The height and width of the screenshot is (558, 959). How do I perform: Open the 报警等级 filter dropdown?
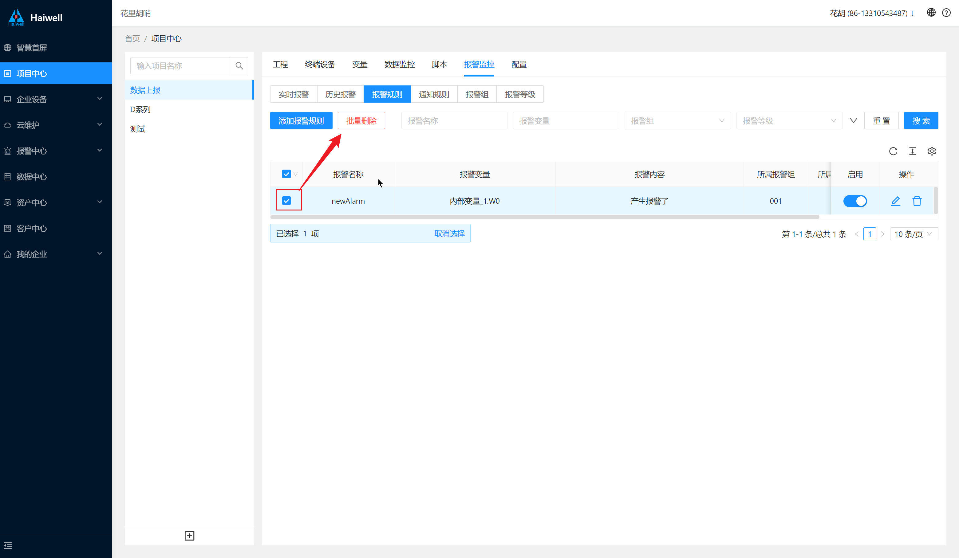pyautogui.click(x=789, y=120)
